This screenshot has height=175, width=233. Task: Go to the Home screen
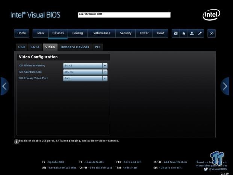click(x=21, y=33)
